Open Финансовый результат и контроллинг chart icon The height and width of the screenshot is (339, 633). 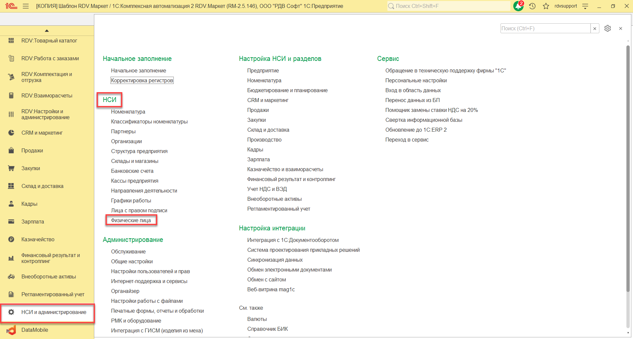(11, 258)
